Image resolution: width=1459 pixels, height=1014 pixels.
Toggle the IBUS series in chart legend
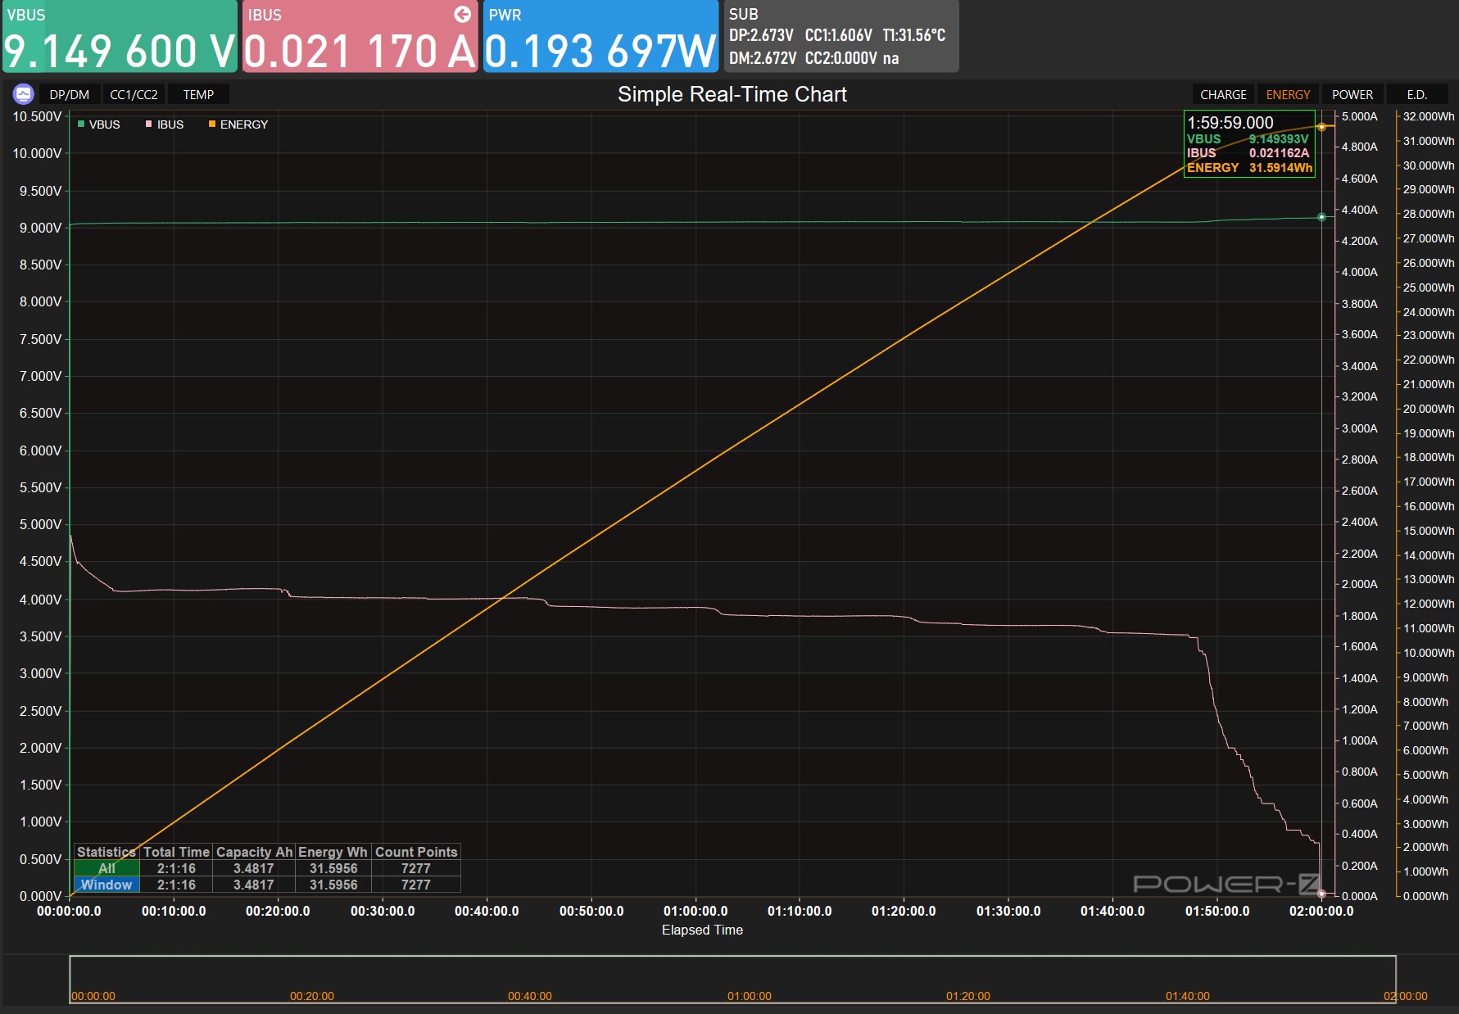click(x=165, y=124)
